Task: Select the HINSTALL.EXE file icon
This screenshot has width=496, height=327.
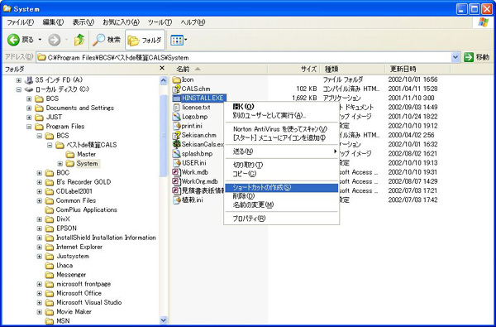Action: (x=177, y=98)
